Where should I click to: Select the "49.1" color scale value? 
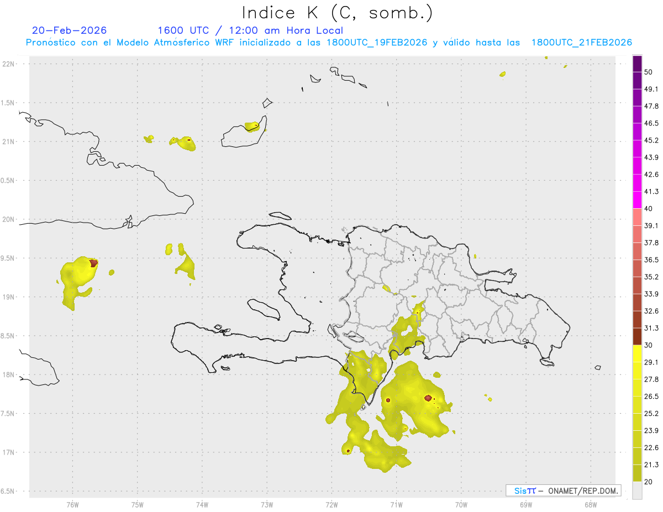click(651, 89)
